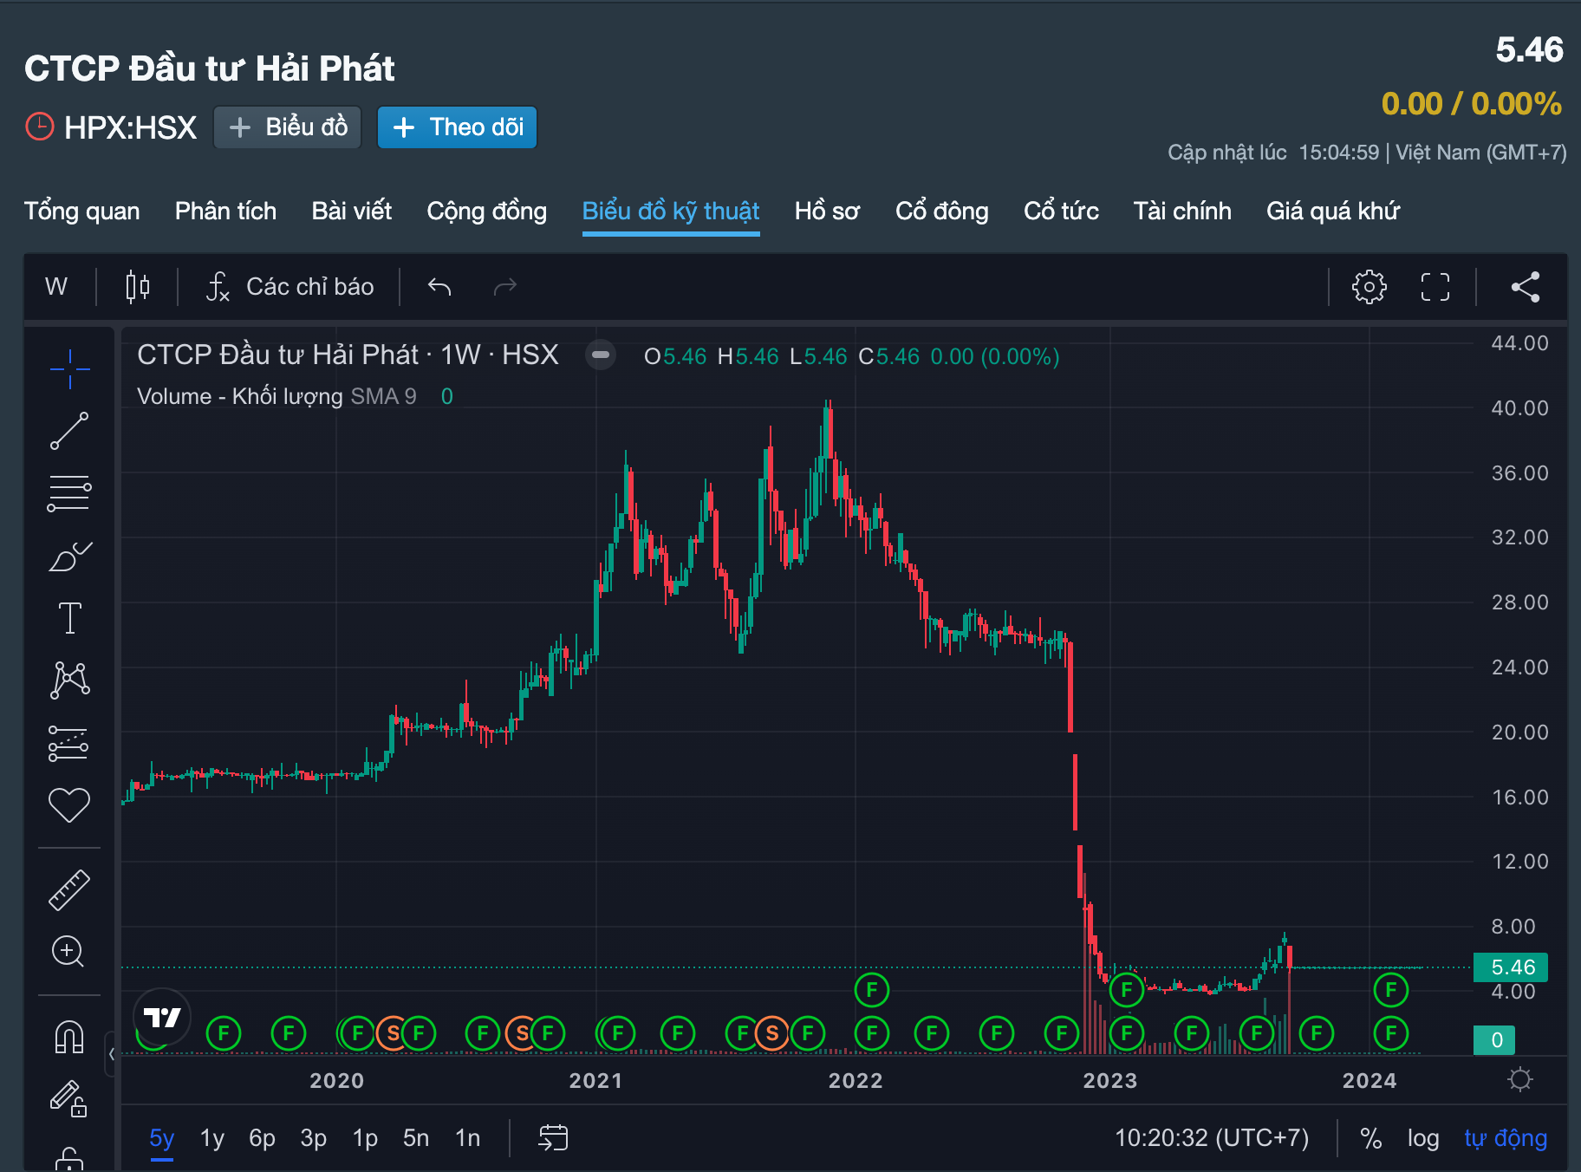Image resolution: width=1581 pixels, height=1172 pixels.
Task: Toggle the magnet snap mode
Action: click(69, 1036)
